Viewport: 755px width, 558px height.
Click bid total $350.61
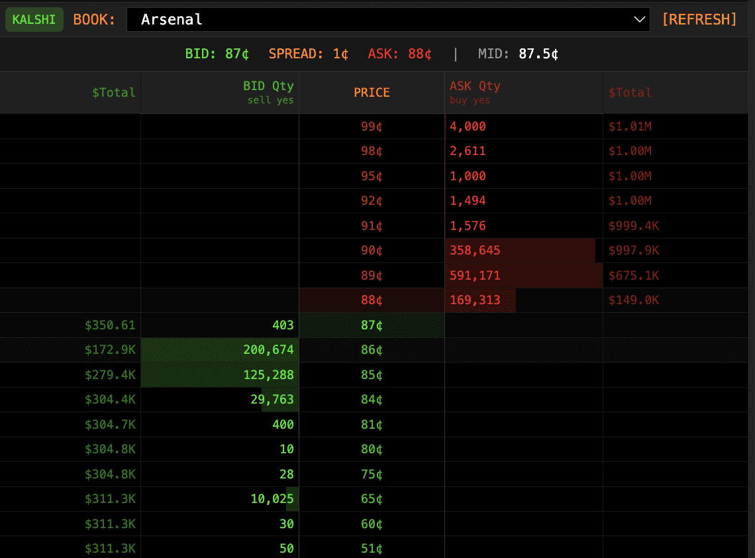pyautogui.click(x=110, y=325)
